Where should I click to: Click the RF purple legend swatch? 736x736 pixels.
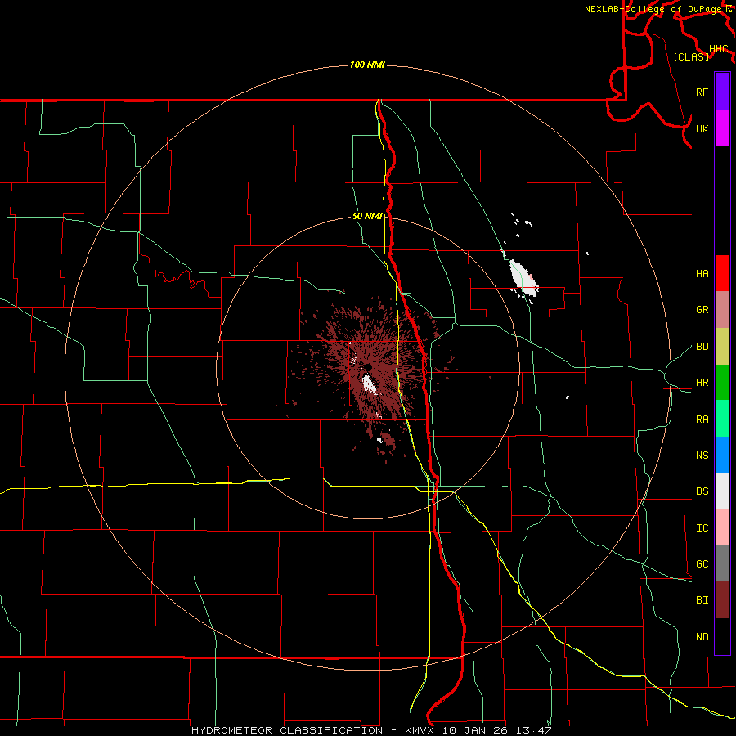point(722,92)
